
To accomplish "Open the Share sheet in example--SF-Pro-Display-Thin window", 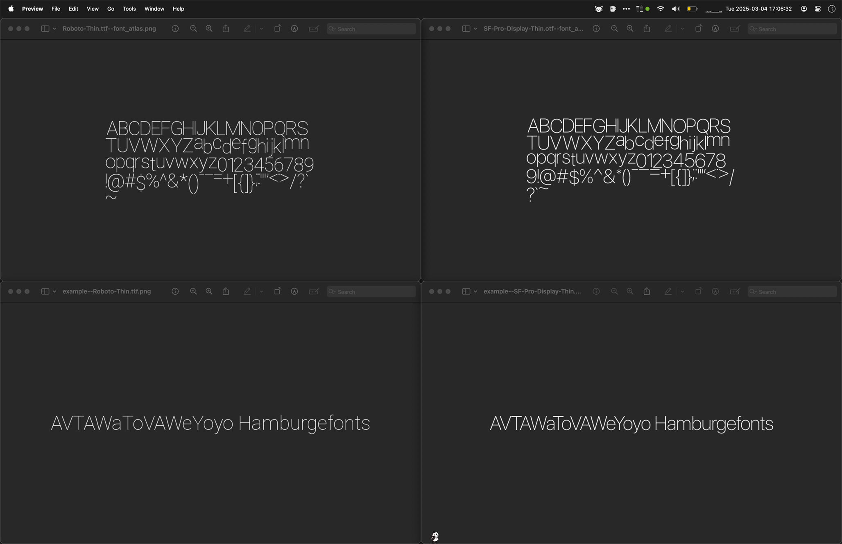I will point(647,291).
